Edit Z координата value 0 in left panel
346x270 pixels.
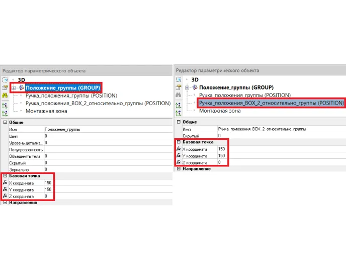pyautogui.click(x=108, y=196)
